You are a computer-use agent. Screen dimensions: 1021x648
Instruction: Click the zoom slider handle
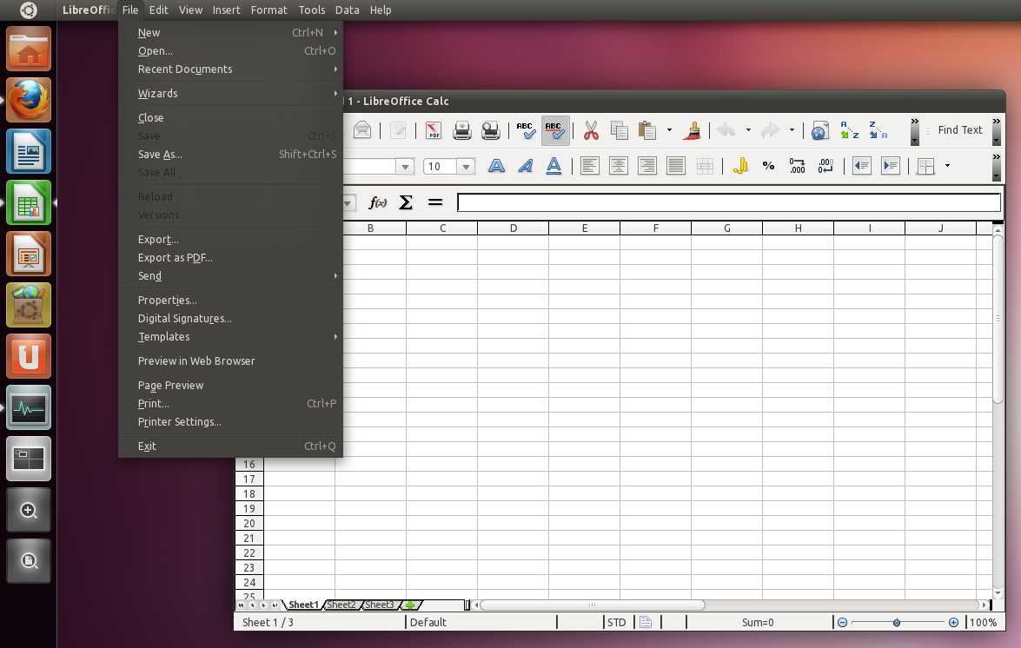pyautogui.click(x=897, y=623)
